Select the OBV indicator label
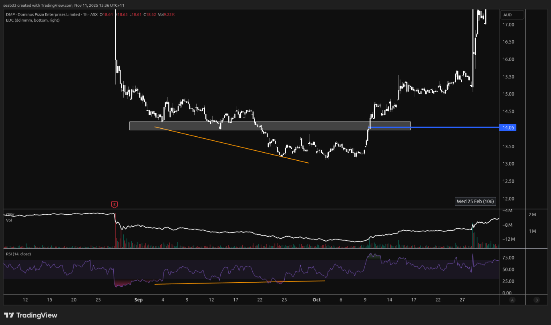Viewport: 551px width, 325px height. pos(10,215)
